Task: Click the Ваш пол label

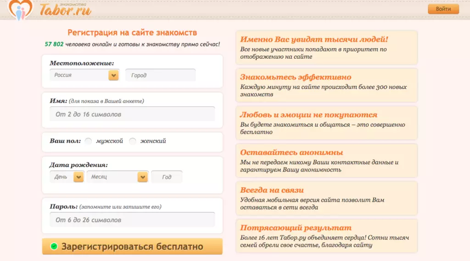Action: tap(65, 141)
